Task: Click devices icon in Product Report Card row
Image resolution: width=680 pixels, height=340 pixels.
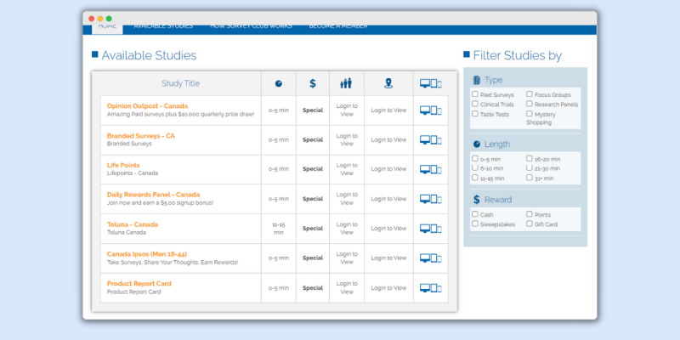Action: pyautogui.click(x=431, y=287)
